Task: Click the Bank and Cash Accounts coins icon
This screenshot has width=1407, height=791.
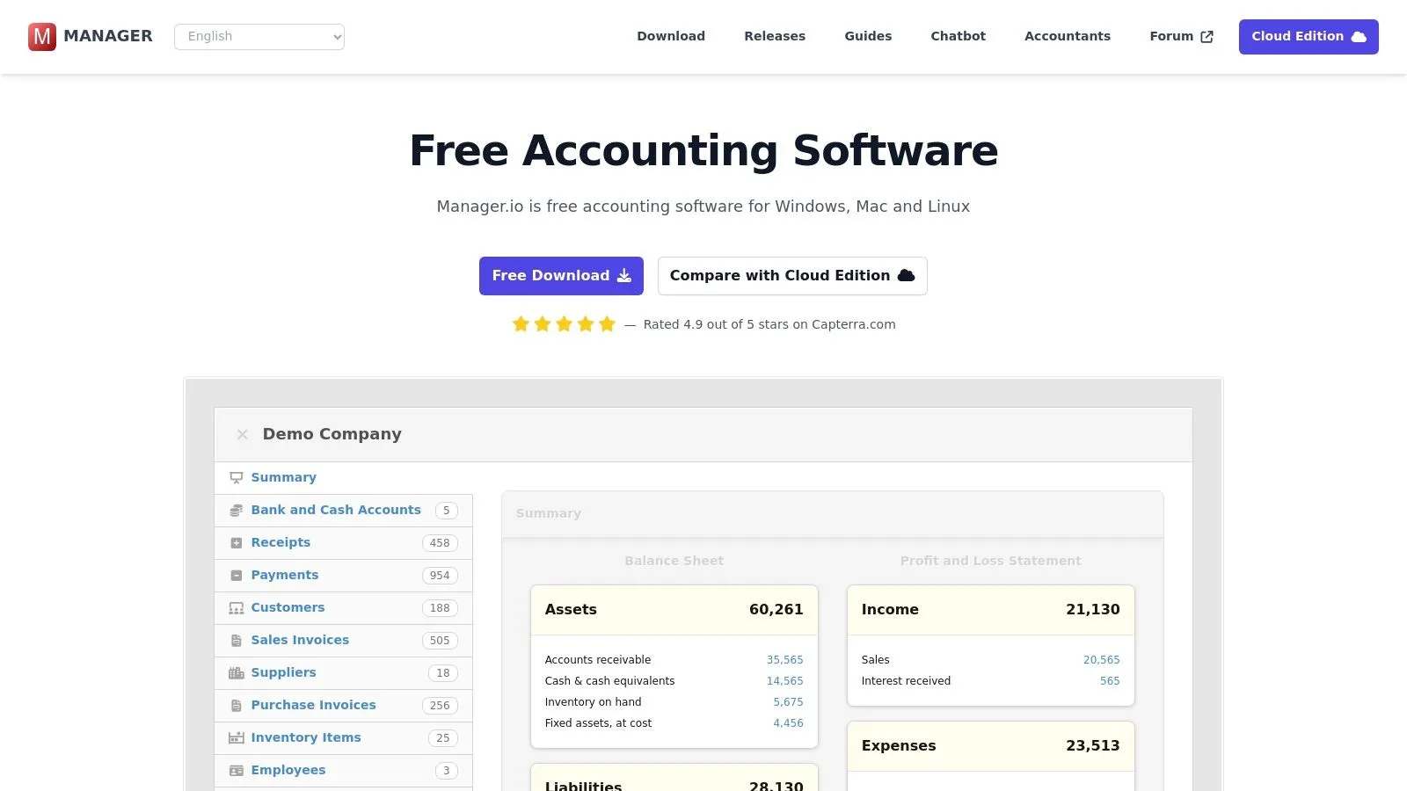Action: pos(236,511)
